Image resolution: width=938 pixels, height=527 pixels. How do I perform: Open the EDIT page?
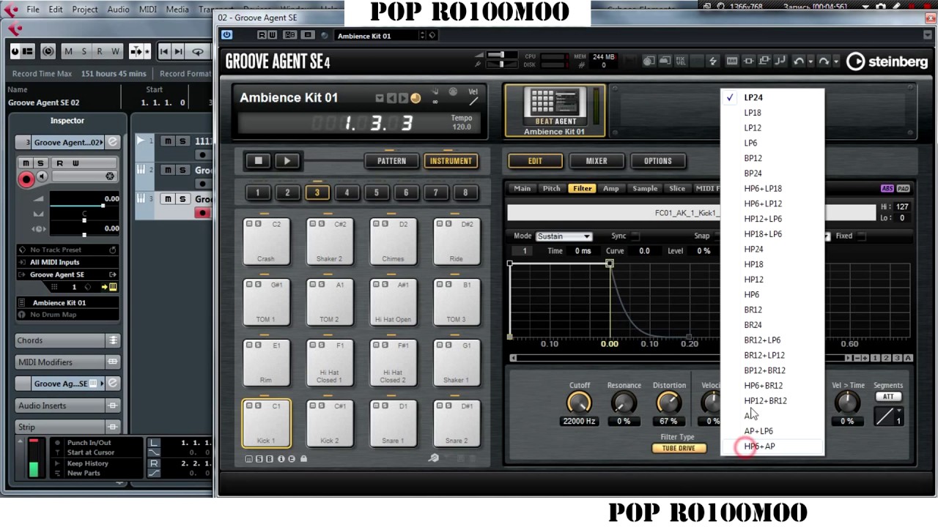(x=535, y=161)
